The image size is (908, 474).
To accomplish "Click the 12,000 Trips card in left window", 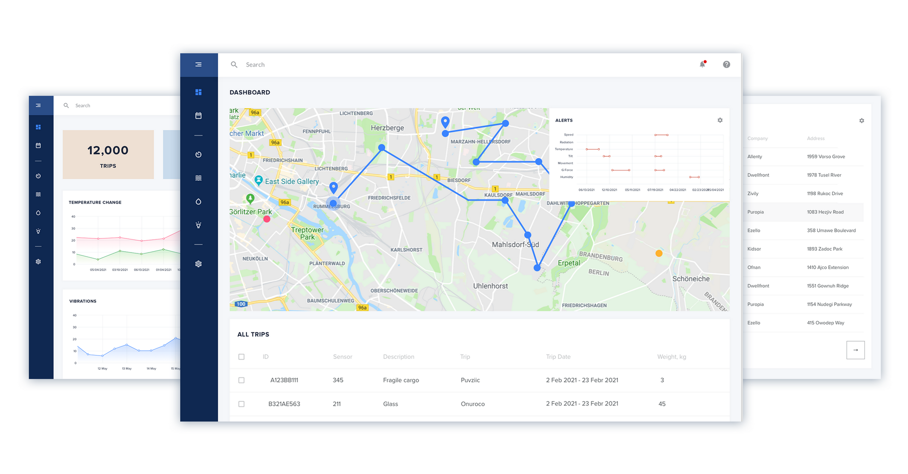I will [108, 154].
